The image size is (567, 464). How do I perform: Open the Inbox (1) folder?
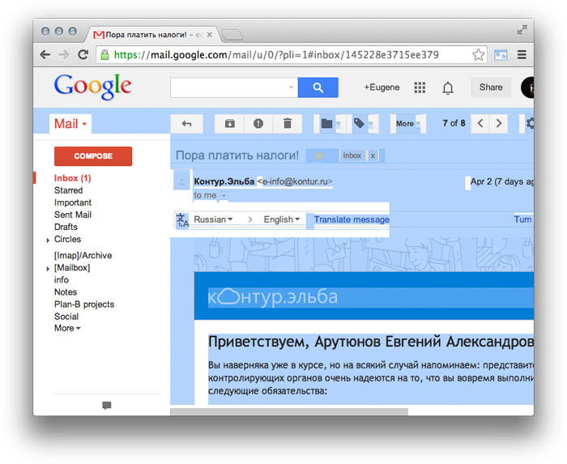coord(72,178)
